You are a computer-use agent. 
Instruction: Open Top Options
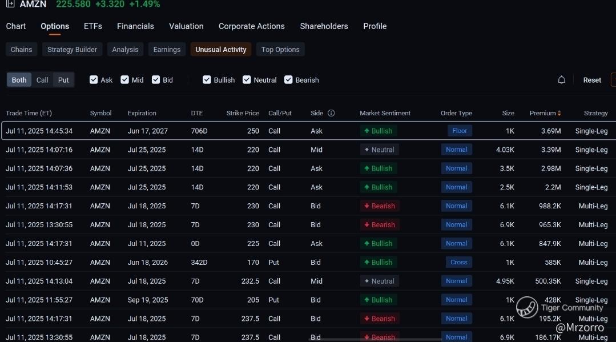click(280, 50)
